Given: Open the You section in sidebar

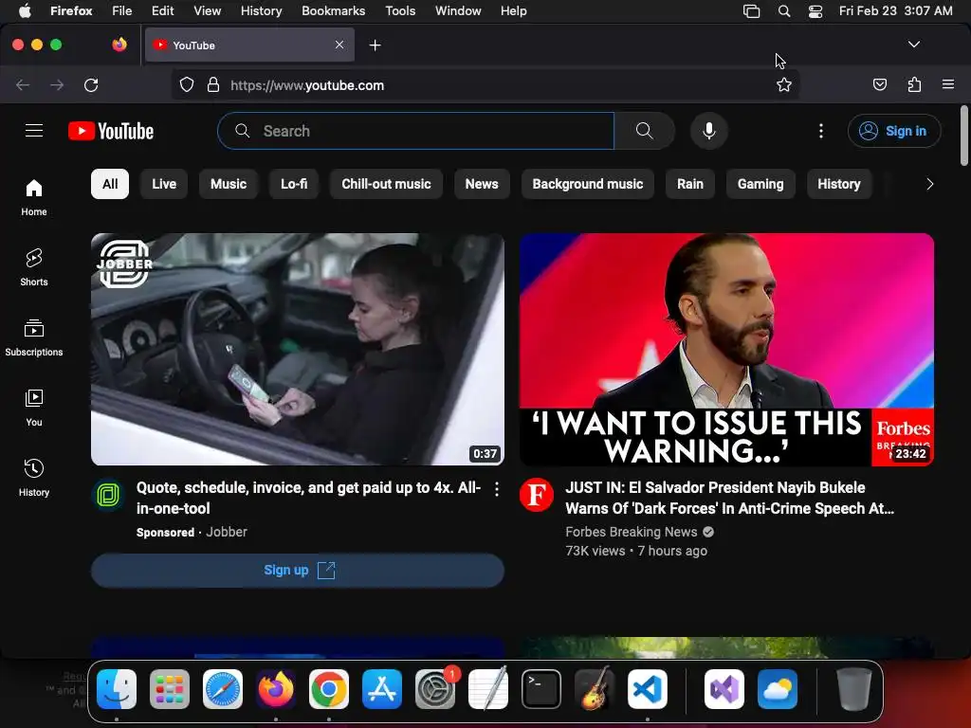Looking at the screenshot, I should [x=34, y=408].
